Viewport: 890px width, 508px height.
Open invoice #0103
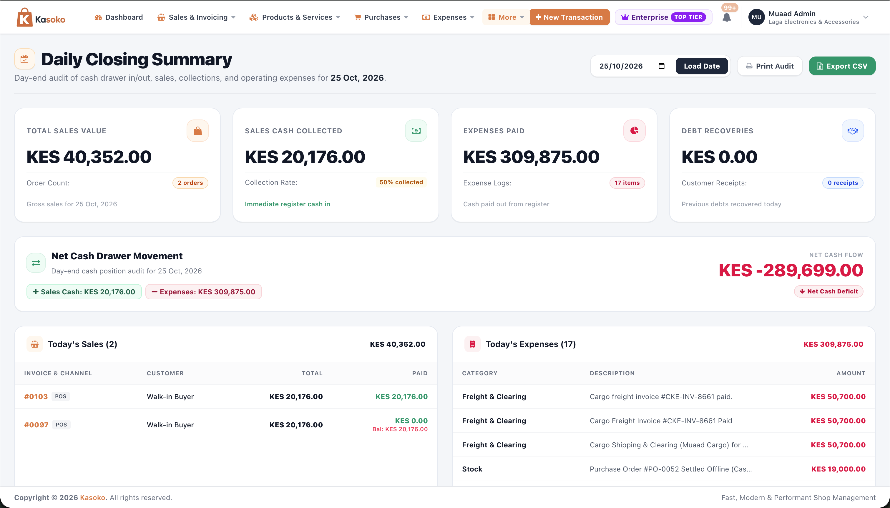(36, 397)
